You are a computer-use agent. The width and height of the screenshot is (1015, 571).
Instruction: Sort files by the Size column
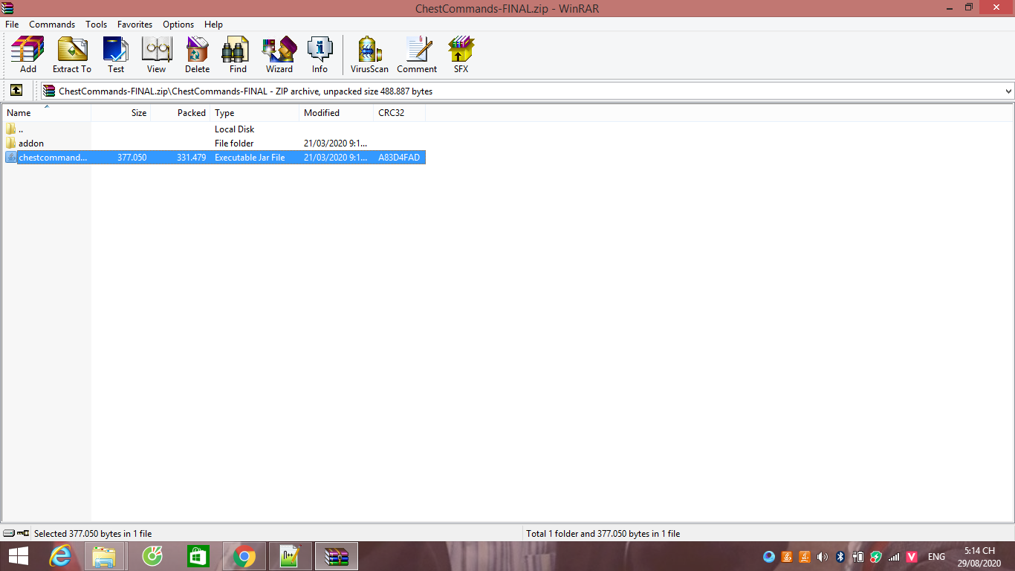click(121, 113)
